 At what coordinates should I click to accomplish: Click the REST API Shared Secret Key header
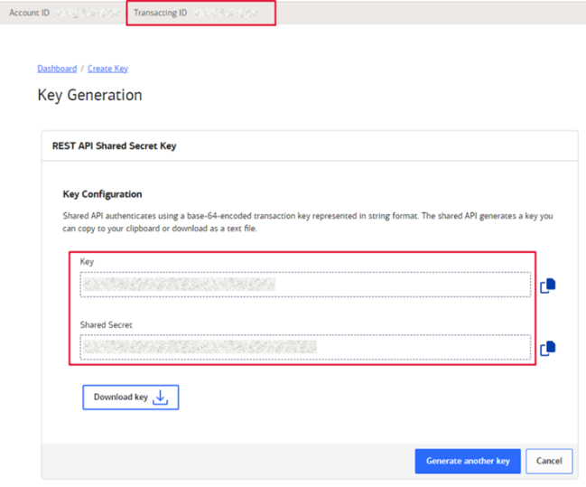point(114,145)
